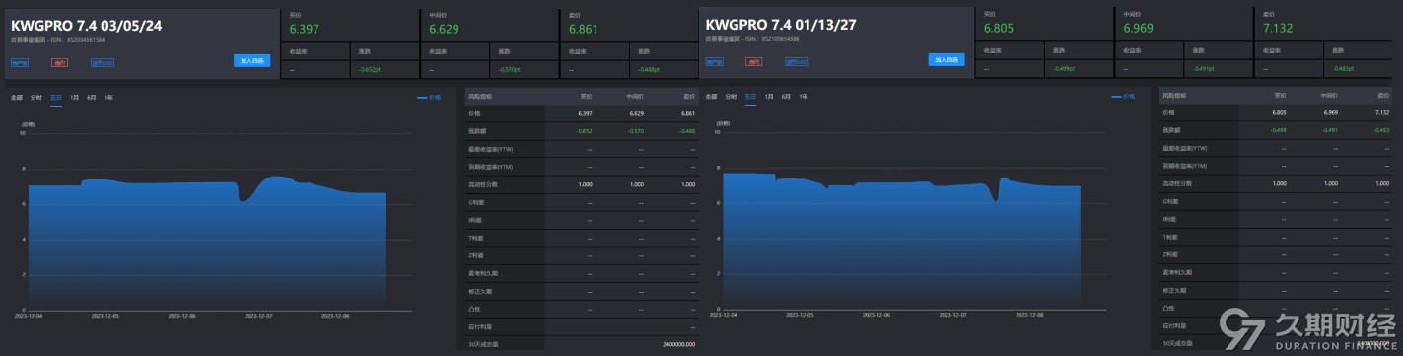Click the 房产业 tag under KWGPRO 01/13/27

point(713,61)
